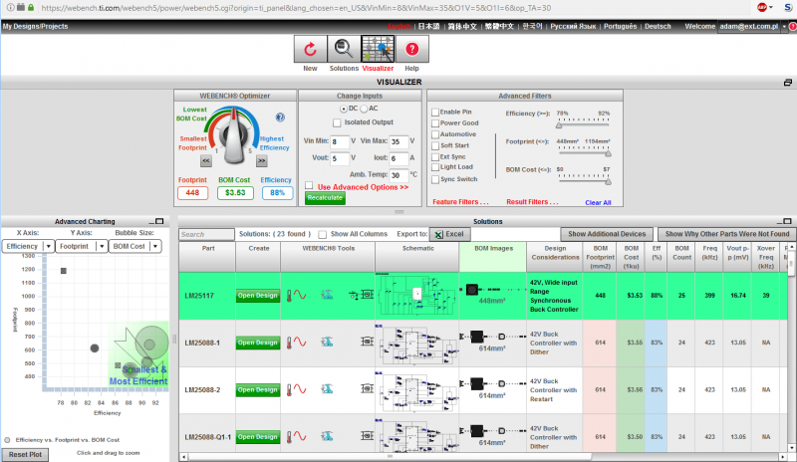Click Open Design for LM25088-2
Viewport: 797px width, 462px height.
pyautogui.click(x=258, y=390)
